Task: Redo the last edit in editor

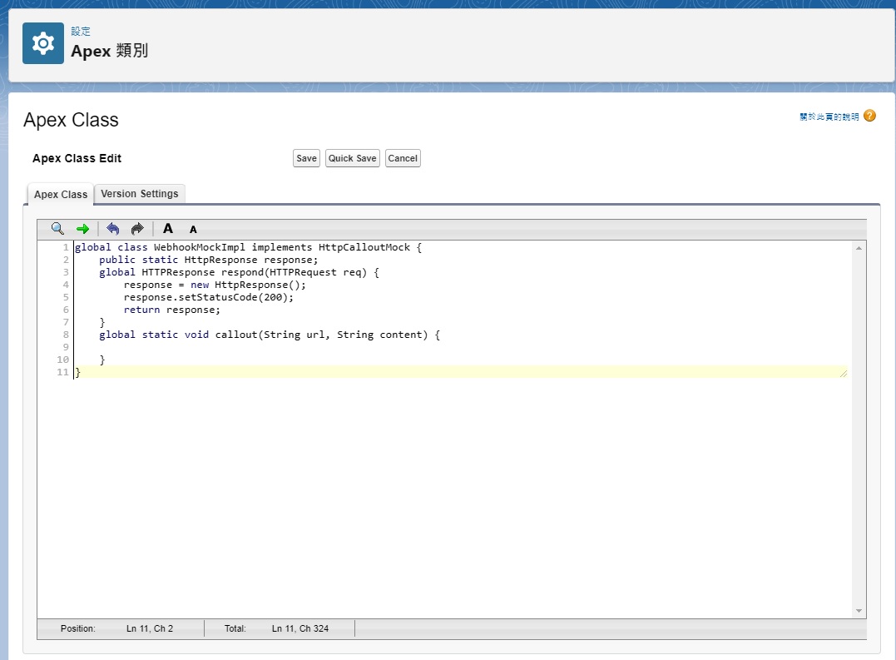Action: (x=137, y=229)
